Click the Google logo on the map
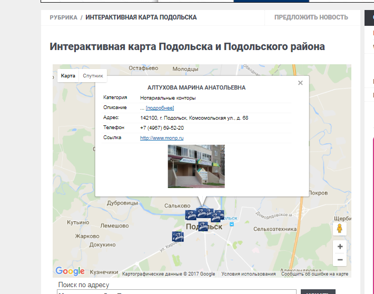374x294 pixels. click(70, 271)
